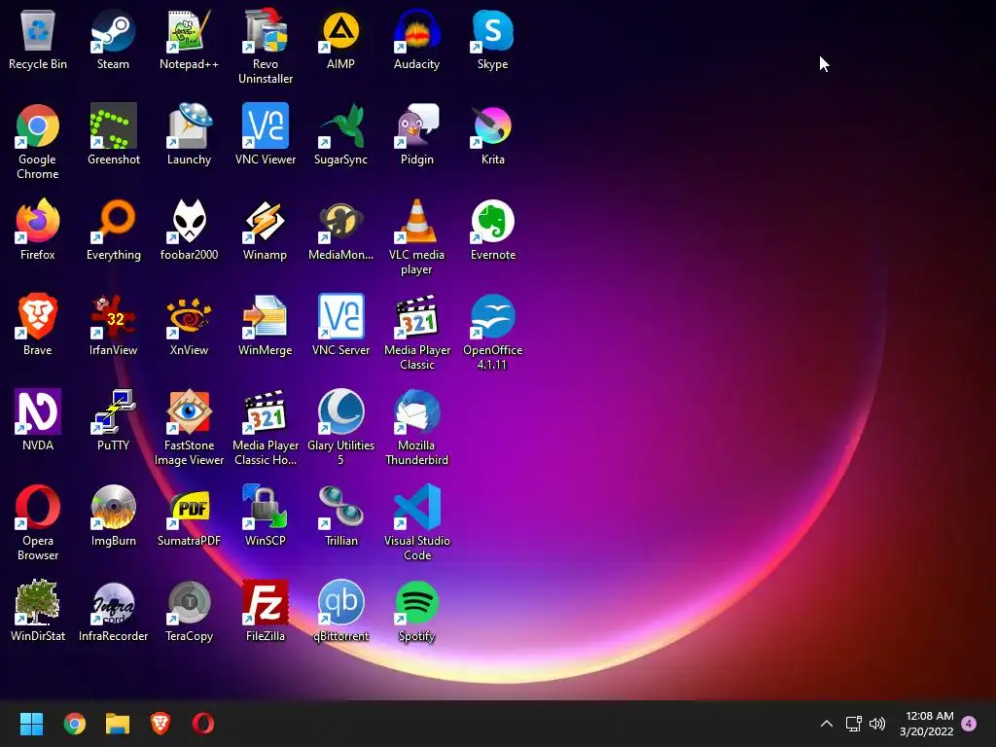Select FastStone Image Viewer icon
Viewport: 996px width, 747px height.
[x=189, y=412]
